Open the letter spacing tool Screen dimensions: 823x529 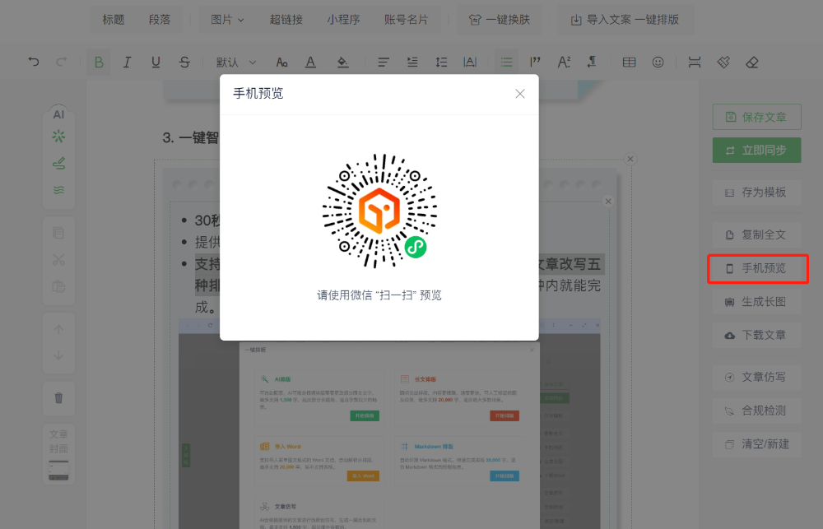(470, 63)
